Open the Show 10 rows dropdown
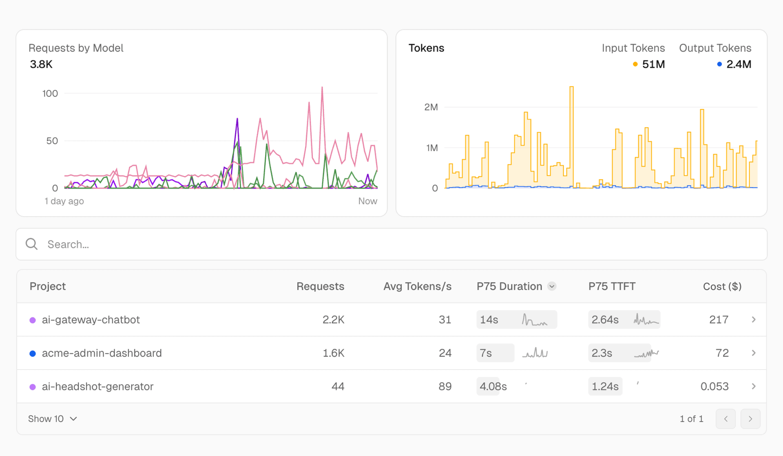This screenshot has height=456, width=783. coord(53,419)
